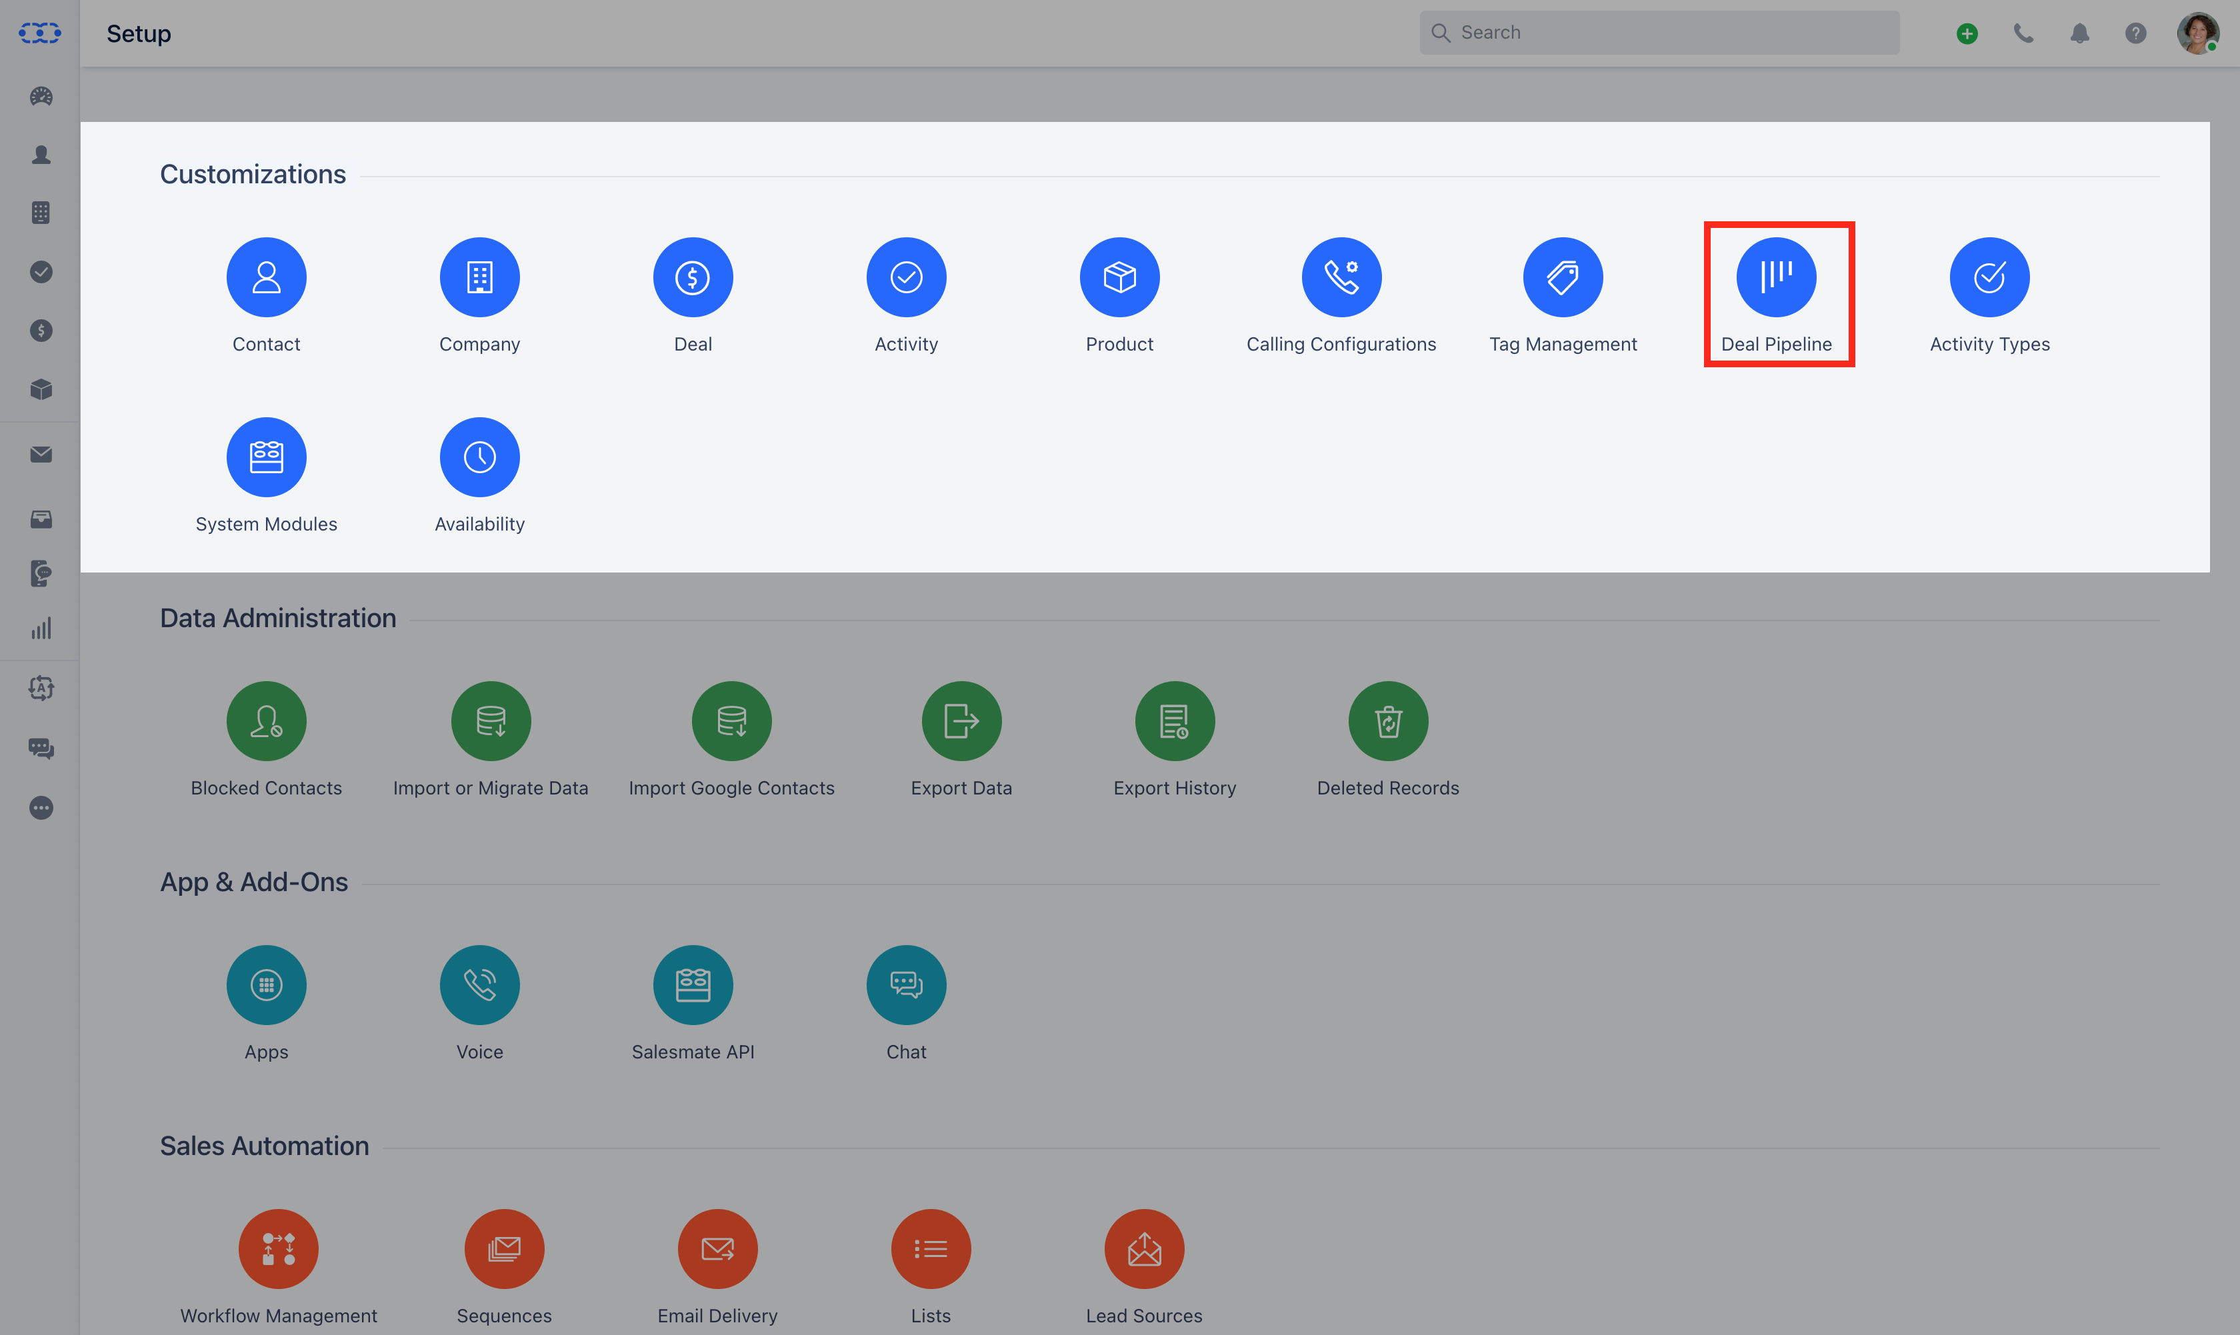The image size is (2240, 1335).
Task: Open the Deal customization icon
Action: [693, 277]
